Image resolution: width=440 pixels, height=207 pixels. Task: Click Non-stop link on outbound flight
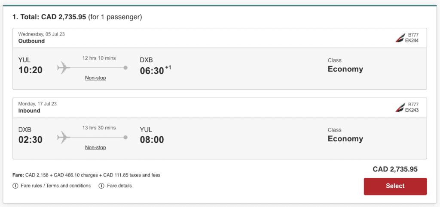pos(95,78)
